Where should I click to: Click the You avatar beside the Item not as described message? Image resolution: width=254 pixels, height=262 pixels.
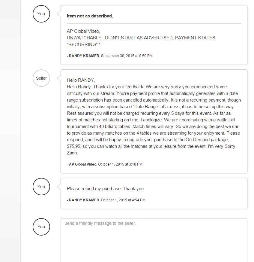[x=41, y=14]
